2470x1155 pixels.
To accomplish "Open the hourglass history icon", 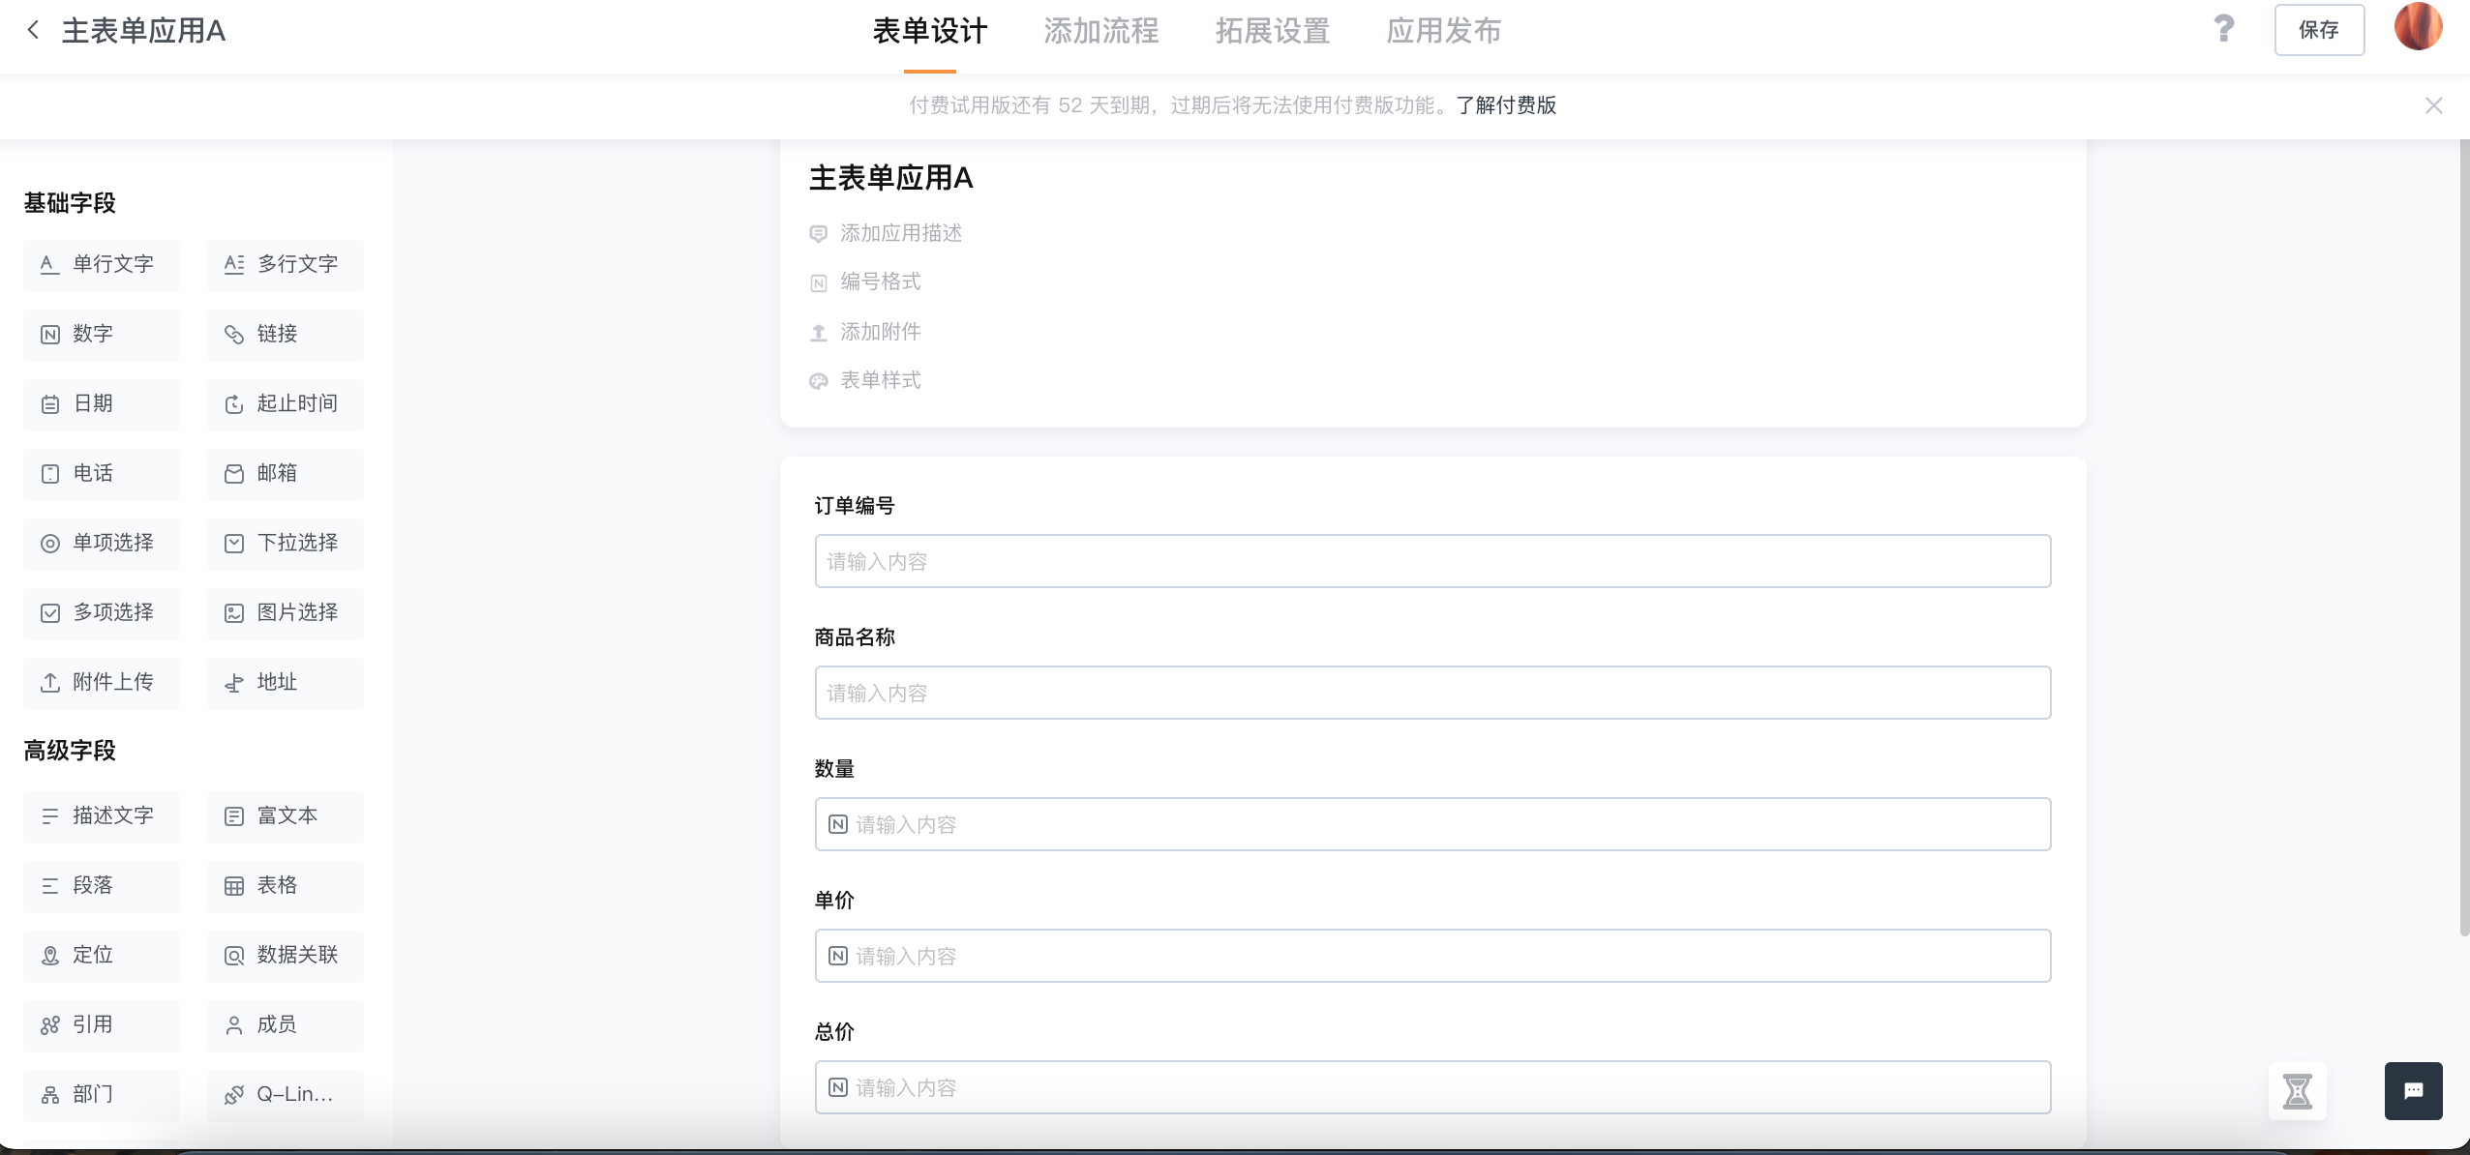I will coord(2298,1091).
